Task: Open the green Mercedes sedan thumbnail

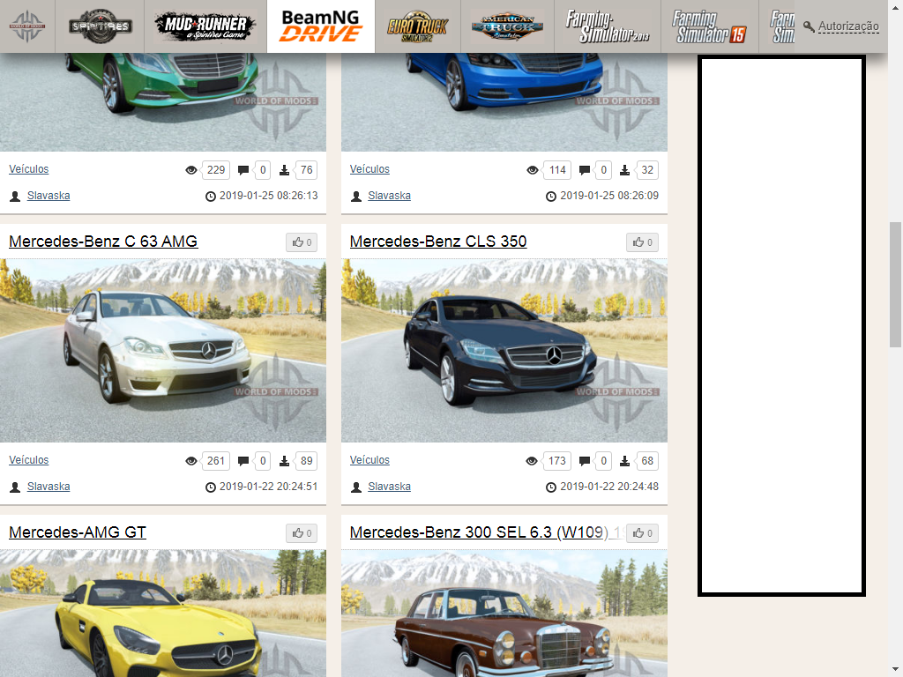Action: click(x=163, y=102)
